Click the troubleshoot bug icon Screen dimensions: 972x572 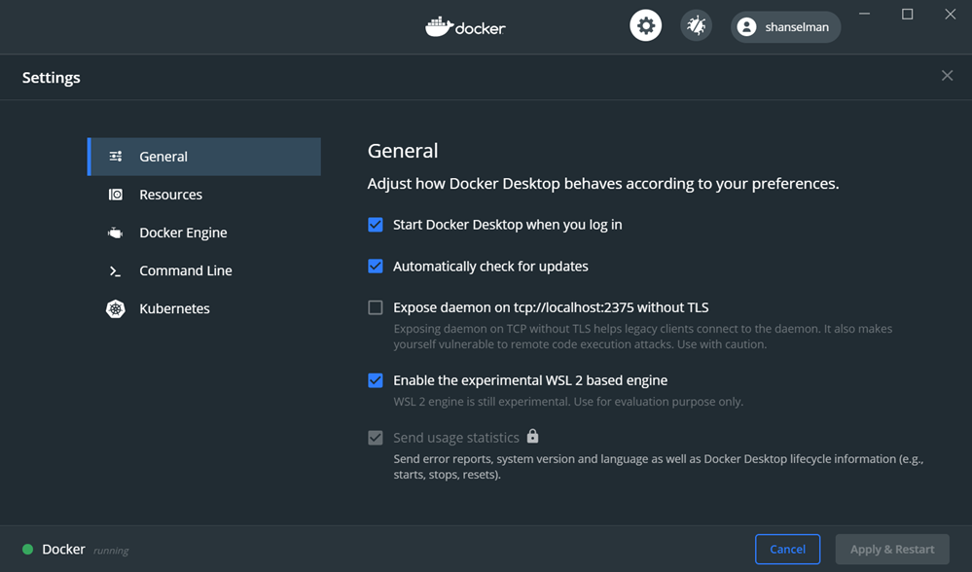click(695, 25)
